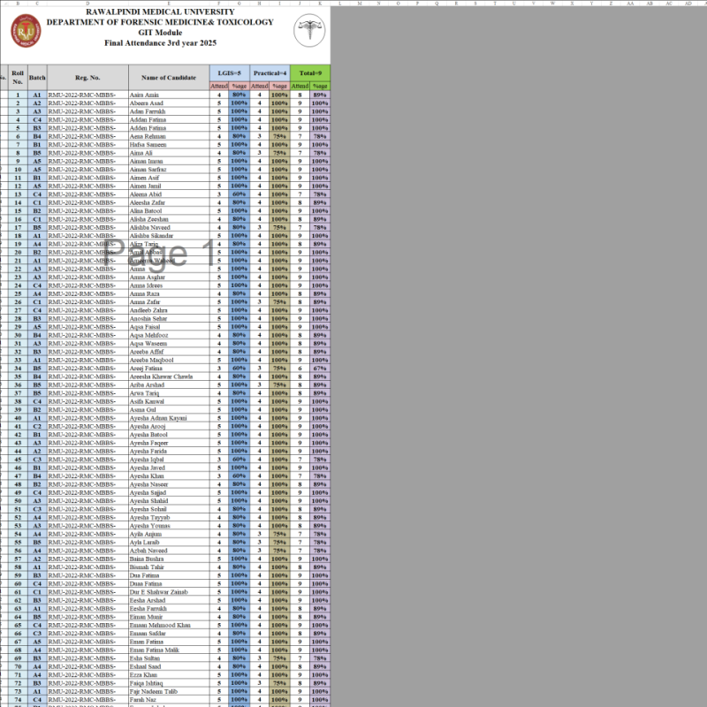The width and height of the screenshot is (707, 707).
Task: Click Aleena Abid's 60% LGIS percentage cell
Action: (238, 196)
